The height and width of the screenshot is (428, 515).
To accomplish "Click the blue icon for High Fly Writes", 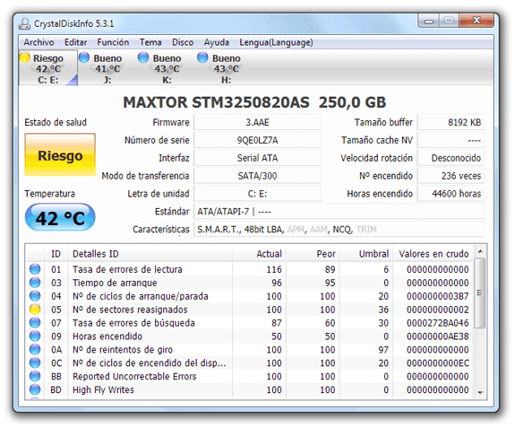I will click(x=35, y=389).
